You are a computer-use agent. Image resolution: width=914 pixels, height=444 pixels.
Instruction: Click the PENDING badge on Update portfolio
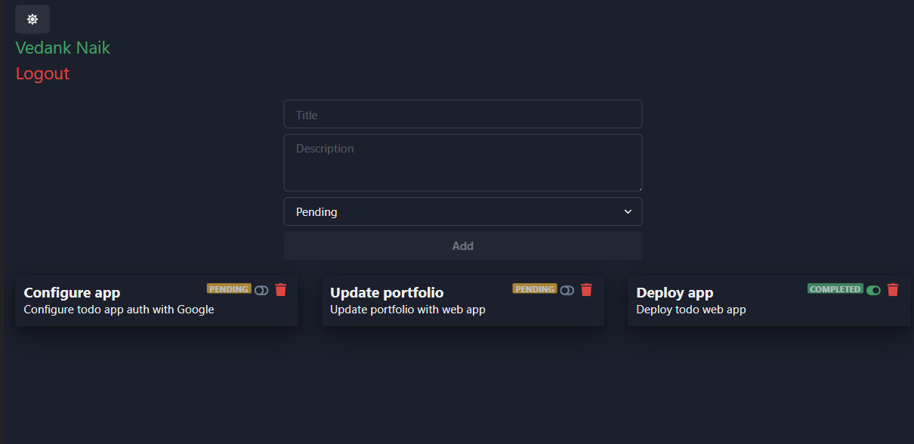[534, 288]
